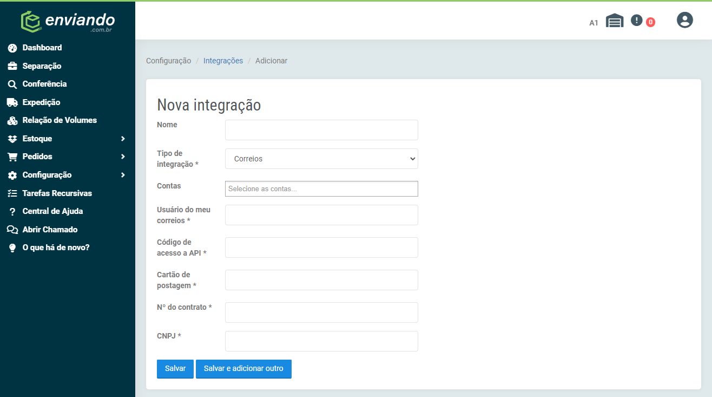Screen dimensions: 712x397
Task: Click the Relação de Volumes boxes icon
Action: pyautogui.click(x=12, y=121)
